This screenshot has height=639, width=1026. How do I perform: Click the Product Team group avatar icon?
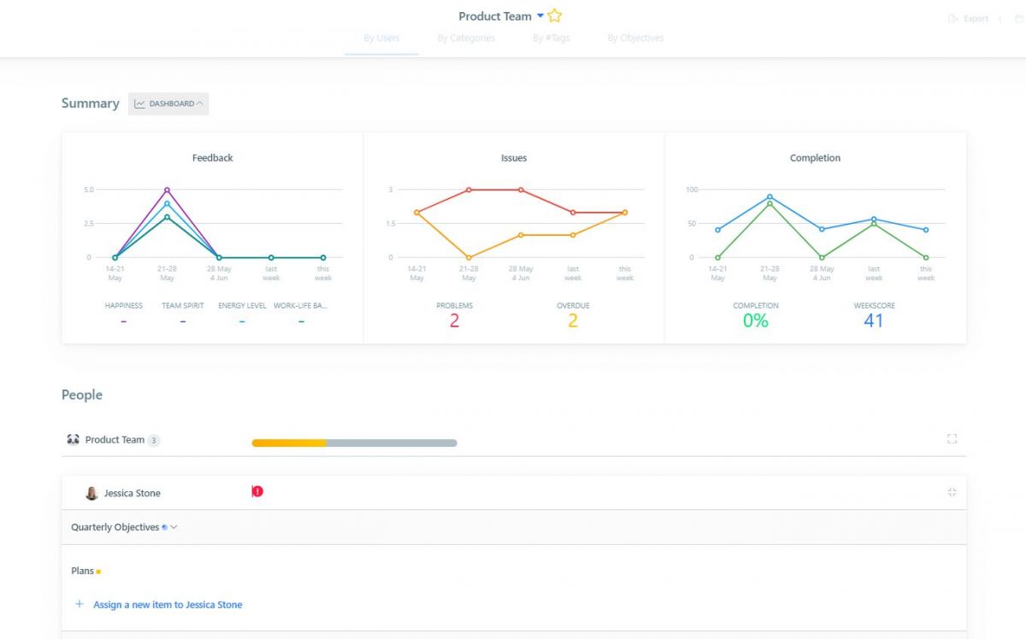73,439
